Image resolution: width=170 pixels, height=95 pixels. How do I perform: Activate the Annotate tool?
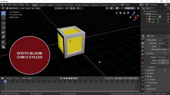[3, 42]
